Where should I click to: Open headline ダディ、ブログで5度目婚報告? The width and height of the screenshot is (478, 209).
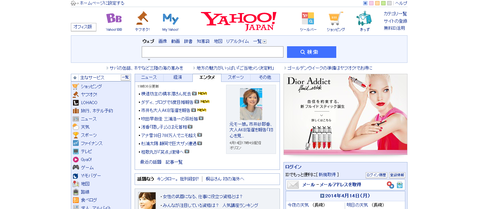167,102
